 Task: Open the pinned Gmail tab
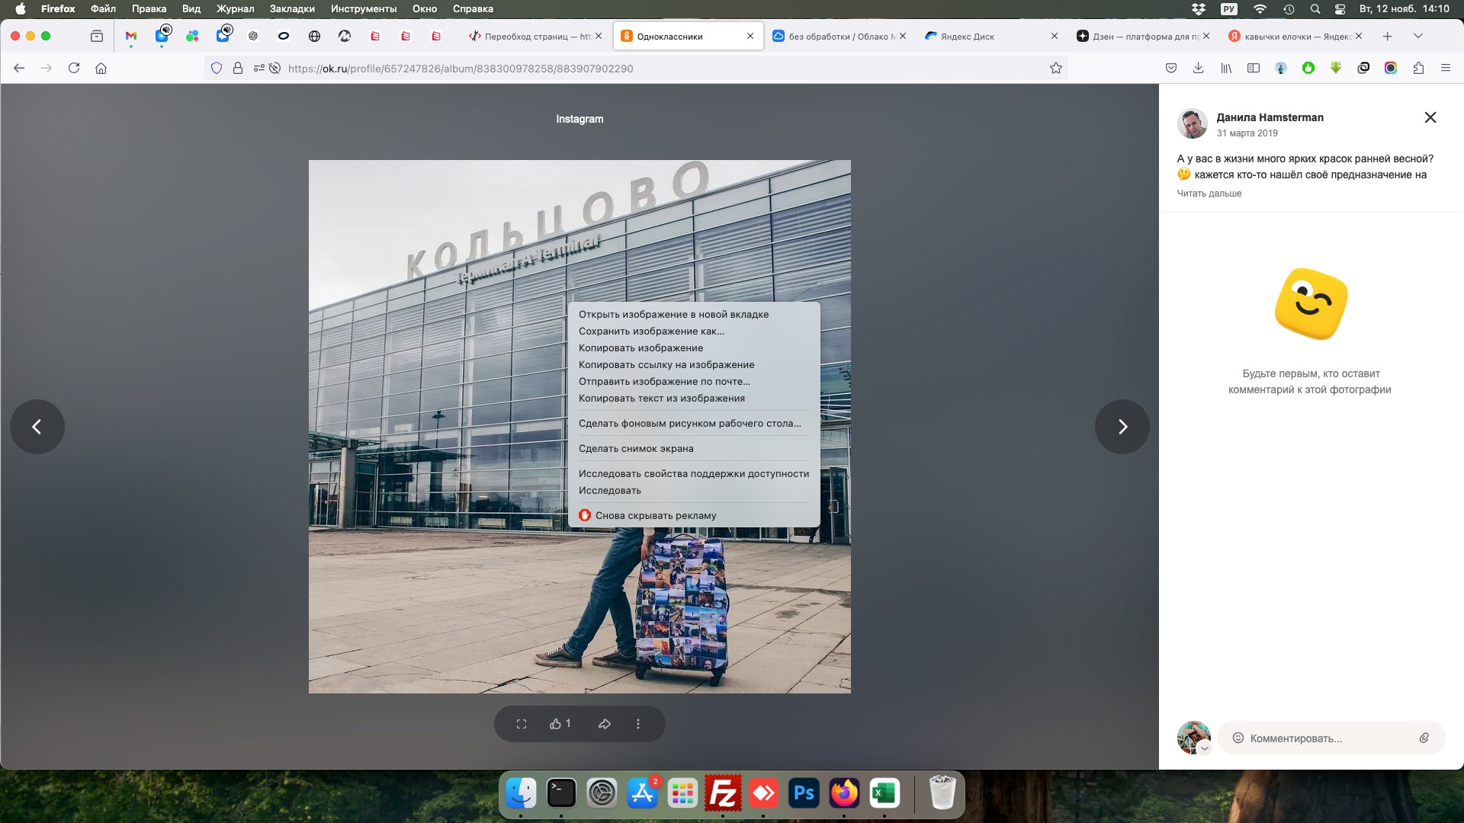131,36
